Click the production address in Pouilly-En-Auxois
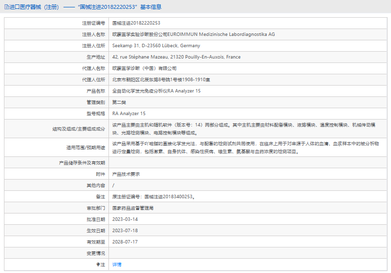 pos(176,57)
